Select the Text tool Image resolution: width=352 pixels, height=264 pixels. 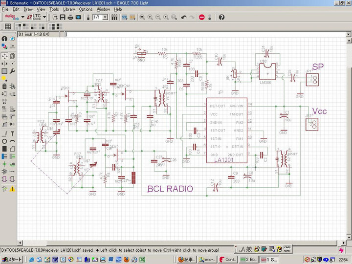(x=12, y=133)
